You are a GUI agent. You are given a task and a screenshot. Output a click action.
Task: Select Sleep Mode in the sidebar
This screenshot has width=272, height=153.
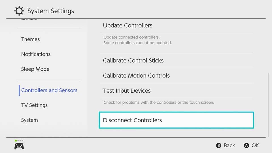coord(35,69)
